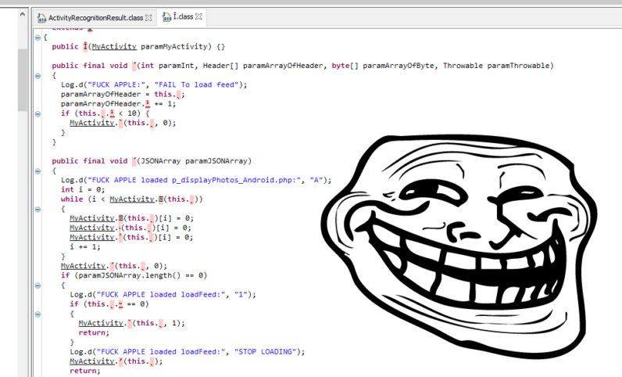Collapse the paramThrowable method fold marker
Screen dimensions: 622x377
[x=38, y=75]
